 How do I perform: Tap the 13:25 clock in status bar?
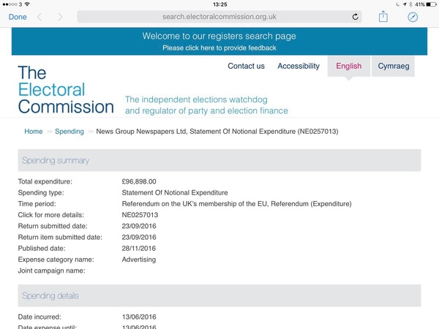219,4
